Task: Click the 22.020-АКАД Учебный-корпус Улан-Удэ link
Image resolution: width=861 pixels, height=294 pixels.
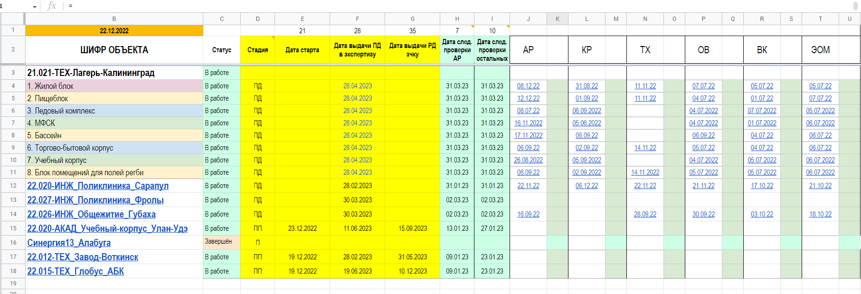Action: coord(107,228)
